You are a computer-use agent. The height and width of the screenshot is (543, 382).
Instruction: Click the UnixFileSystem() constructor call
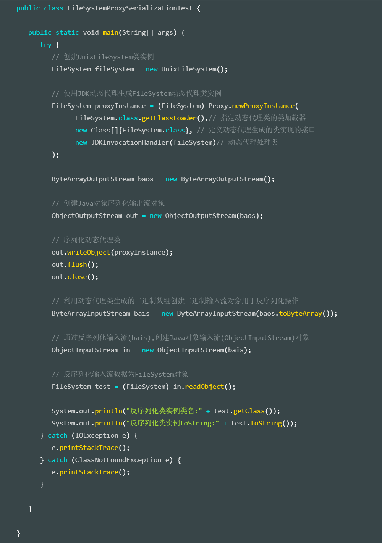pos(189,69)
